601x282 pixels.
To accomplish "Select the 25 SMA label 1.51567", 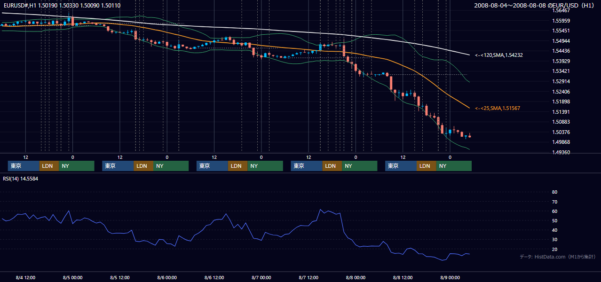I will 498,108.
